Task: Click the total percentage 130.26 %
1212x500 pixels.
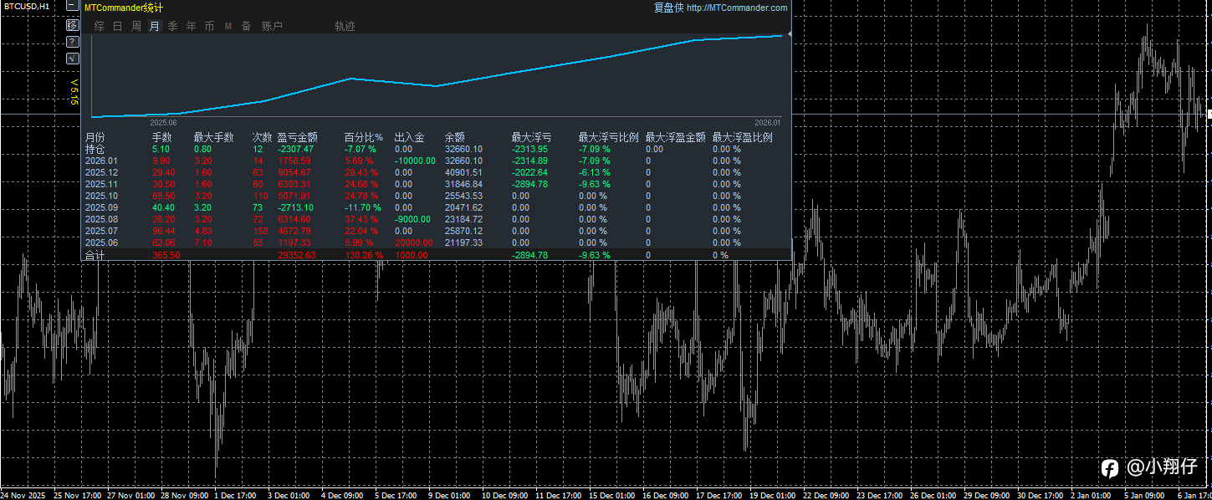Action: point(363,255)
